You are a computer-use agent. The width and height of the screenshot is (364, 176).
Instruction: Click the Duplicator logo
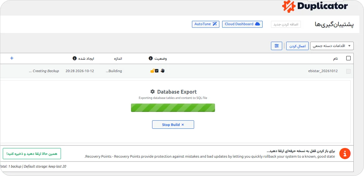tap(315, 6)
